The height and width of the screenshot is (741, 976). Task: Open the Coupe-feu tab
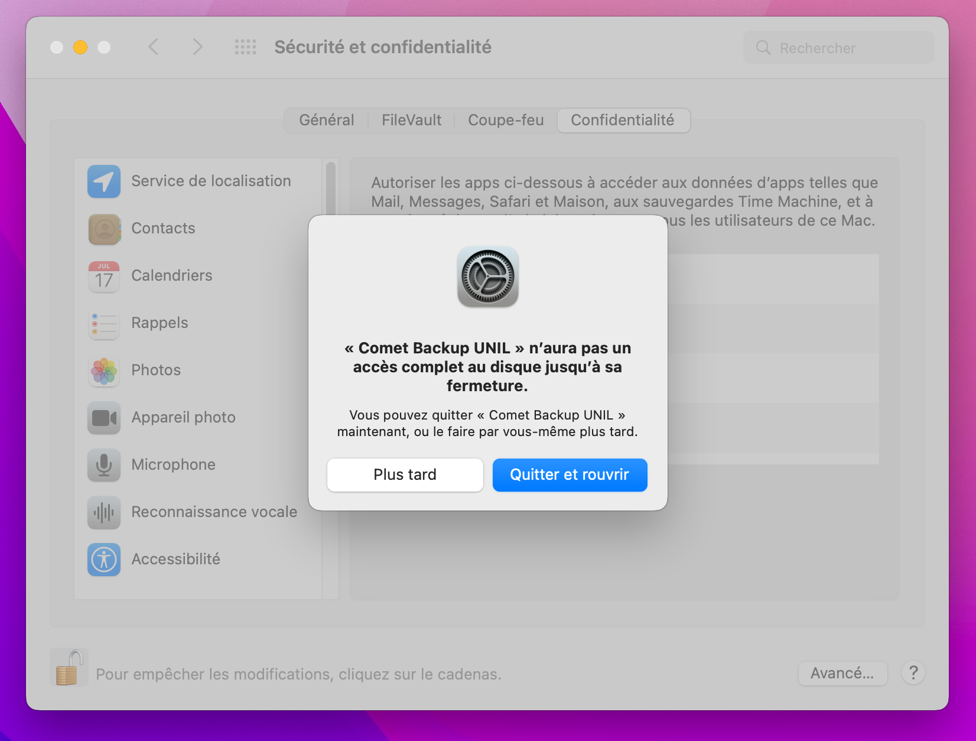click(506, 121)
